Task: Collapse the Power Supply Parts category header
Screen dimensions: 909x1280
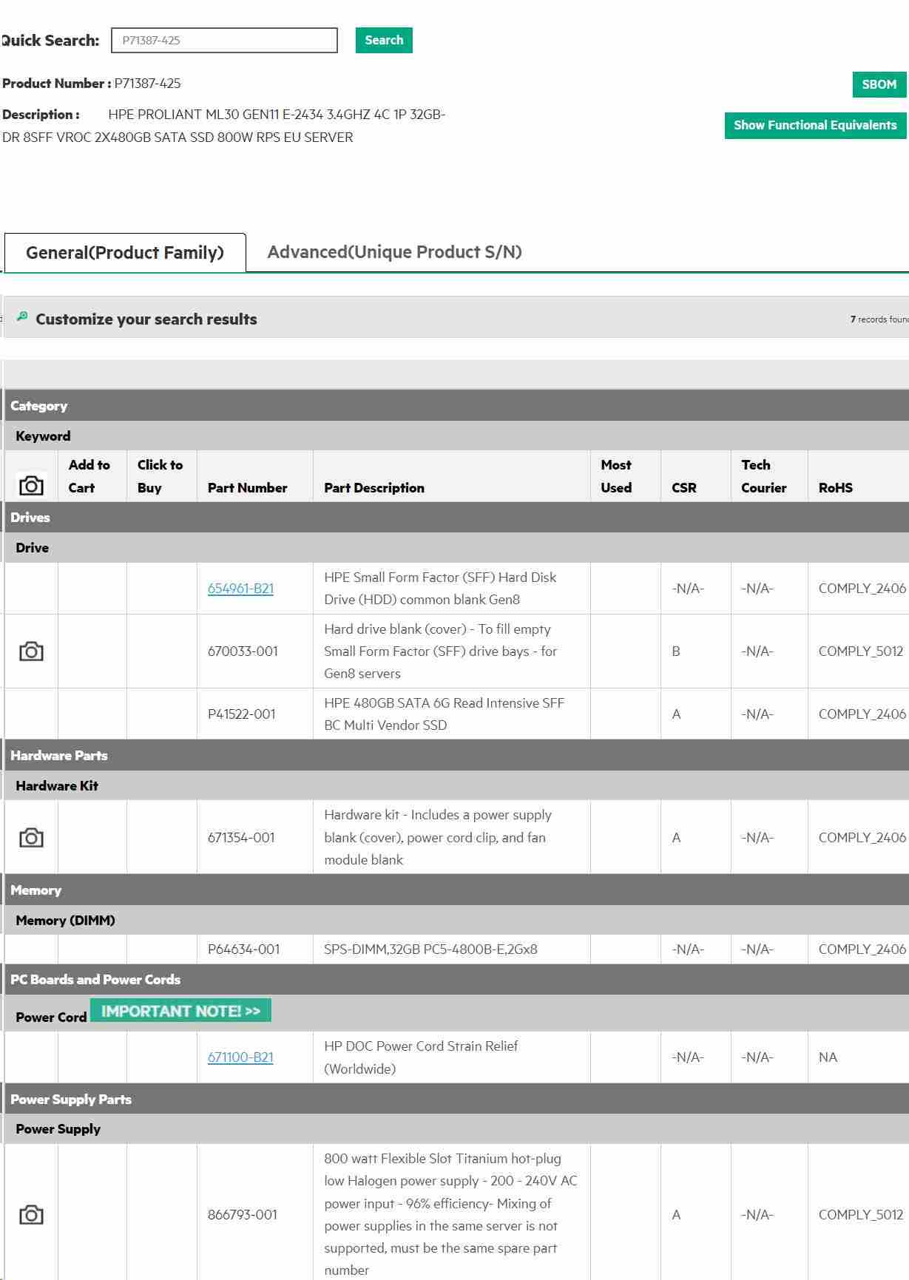Action: pyautogui.click(x=71, y=1100)
